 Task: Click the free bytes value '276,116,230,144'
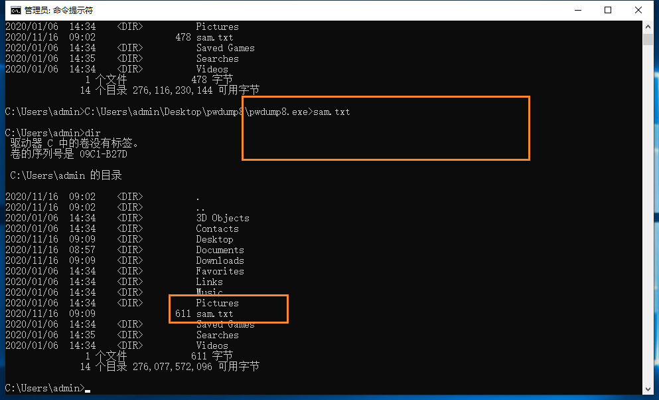[173, 90]
